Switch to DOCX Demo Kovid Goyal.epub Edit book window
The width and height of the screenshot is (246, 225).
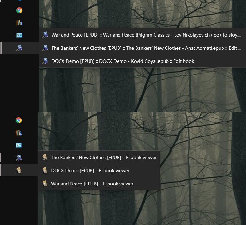142,61
